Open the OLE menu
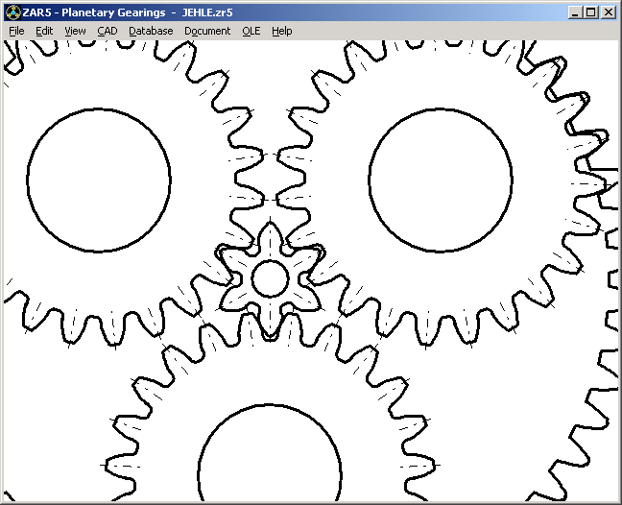Screen dimensions: 622x505 click(251, 31)
